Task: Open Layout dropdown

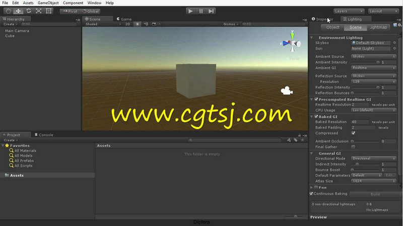Action: click(383, 11)
